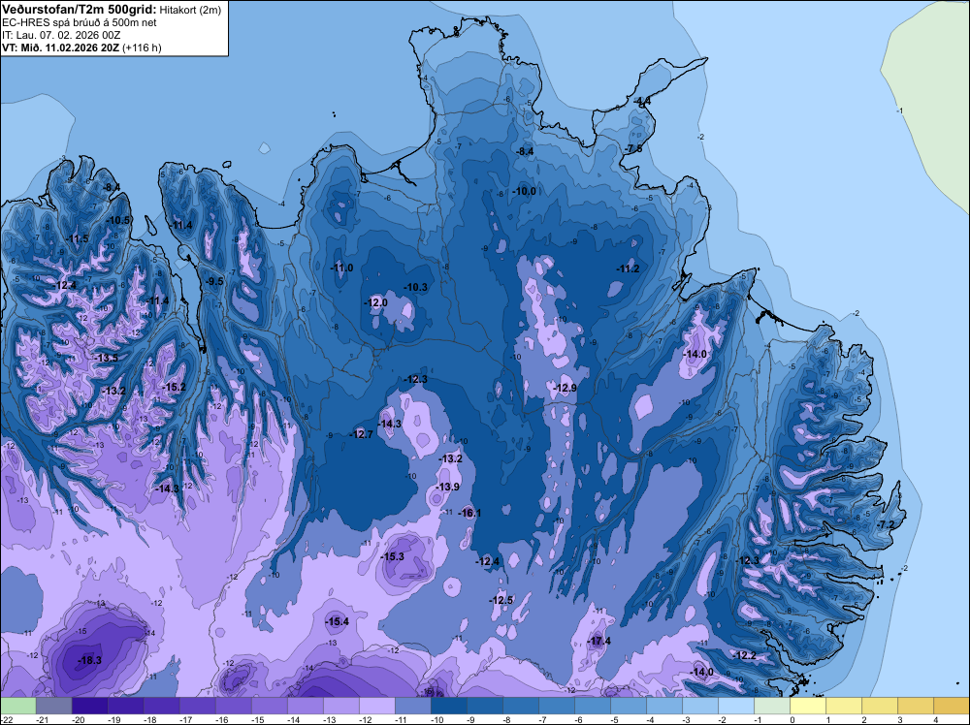Select the -18 legend color swatch

pyautogui.click(x=161, y=706)
